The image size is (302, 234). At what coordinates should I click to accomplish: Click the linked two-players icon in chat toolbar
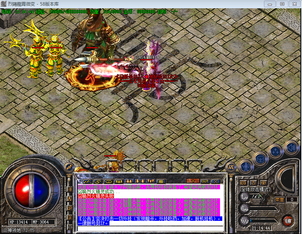click(x=140, y=181)
